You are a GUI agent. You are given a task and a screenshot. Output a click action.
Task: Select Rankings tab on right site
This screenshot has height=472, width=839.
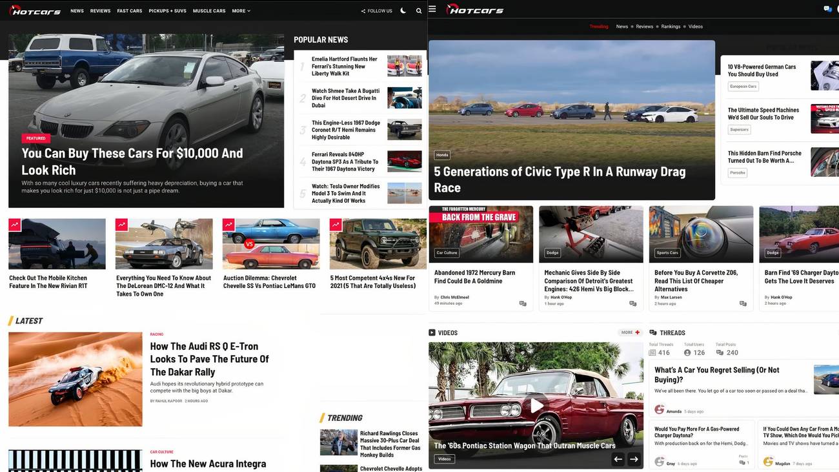tap(671, 26)
